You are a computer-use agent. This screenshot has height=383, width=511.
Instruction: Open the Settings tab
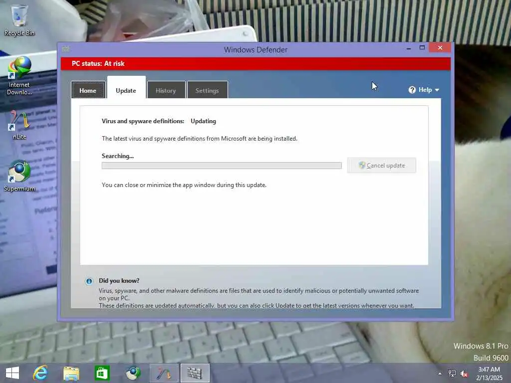point(207,90)
